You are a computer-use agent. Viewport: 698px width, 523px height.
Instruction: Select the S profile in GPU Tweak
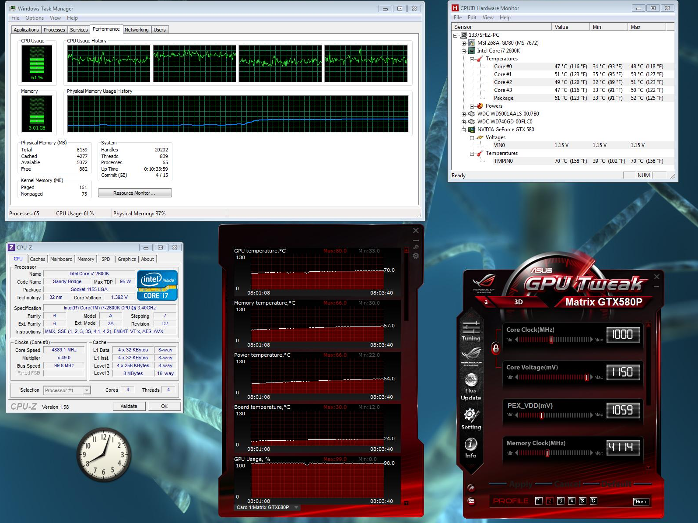[x=582, y=501]
